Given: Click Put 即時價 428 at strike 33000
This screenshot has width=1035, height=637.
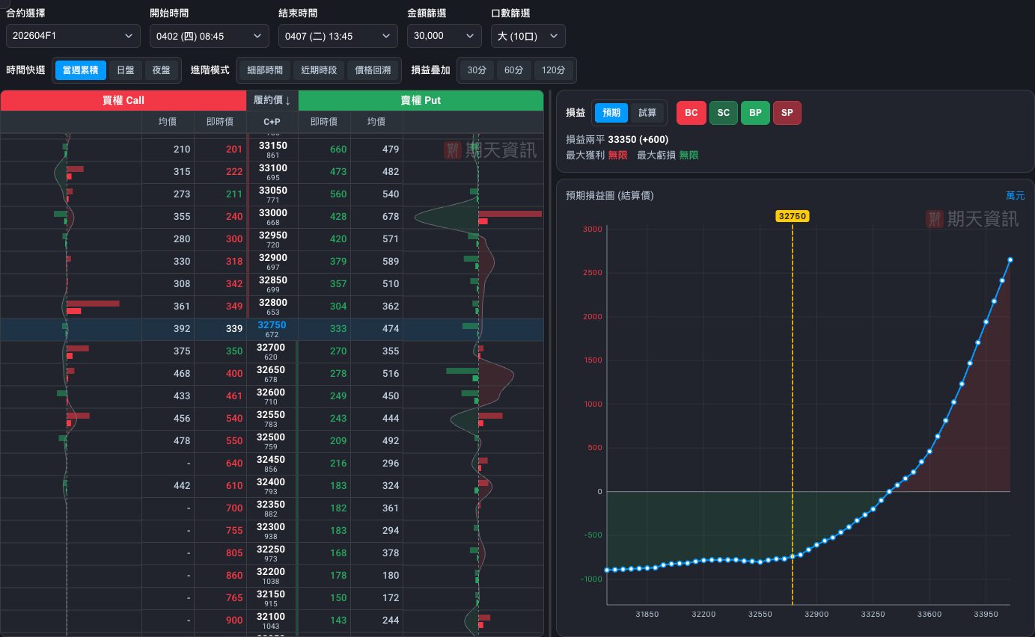Looking at the screenshot, I should [338, 217].
